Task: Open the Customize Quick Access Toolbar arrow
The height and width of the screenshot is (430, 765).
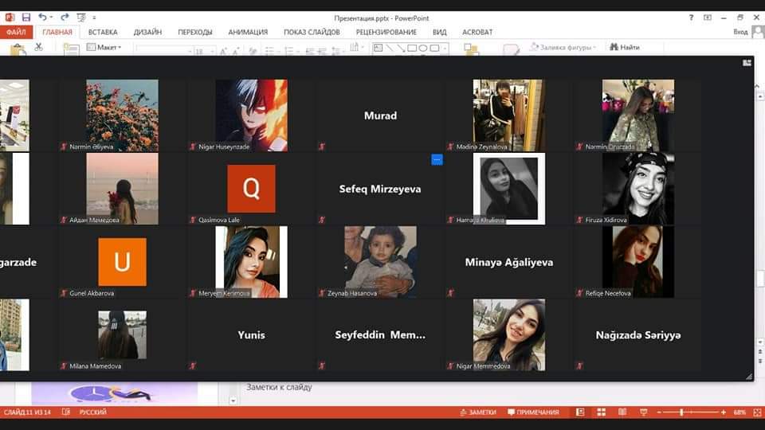Action: point(94,18)
